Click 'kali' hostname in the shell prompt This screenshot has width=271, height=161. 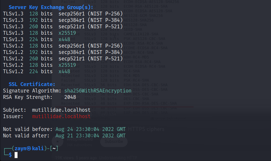38,148
